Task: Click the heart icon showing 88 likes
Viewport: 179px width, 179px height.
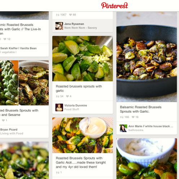Action: pyautogui.click(x=70, y=15)
